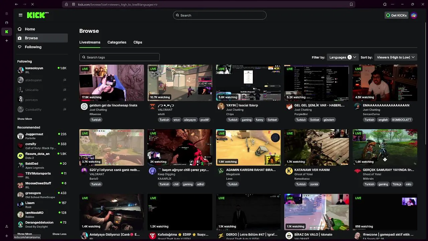The width and height of the screenshot is (428, 241).
Task: Click RRaenee channel avatar under stream
Action: click(x=84, y=106)
